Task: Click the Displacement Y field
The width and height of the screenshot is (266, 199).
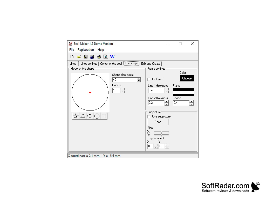Action: [162, 146]
